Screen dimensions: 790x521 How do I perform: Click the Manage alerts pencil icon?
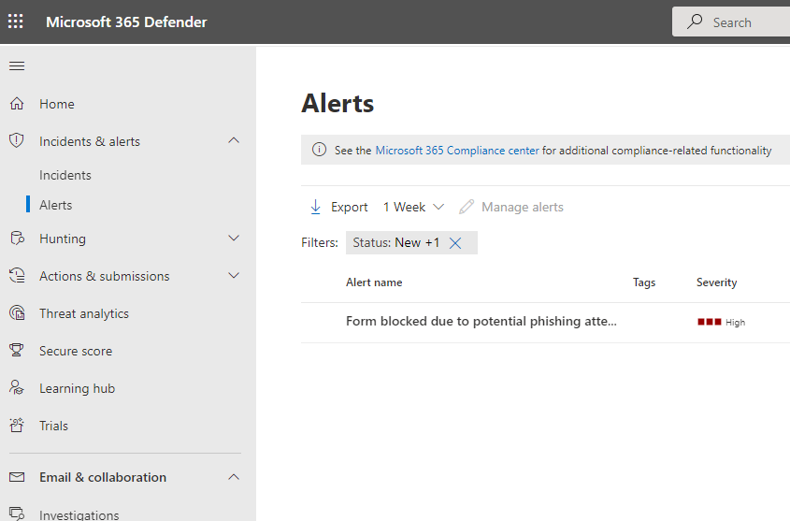pos(467,207)
